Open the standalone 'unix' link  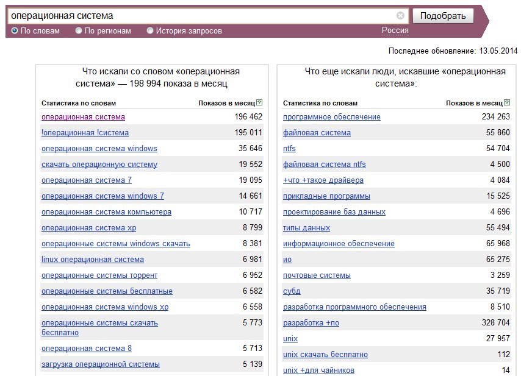[290, 339]
